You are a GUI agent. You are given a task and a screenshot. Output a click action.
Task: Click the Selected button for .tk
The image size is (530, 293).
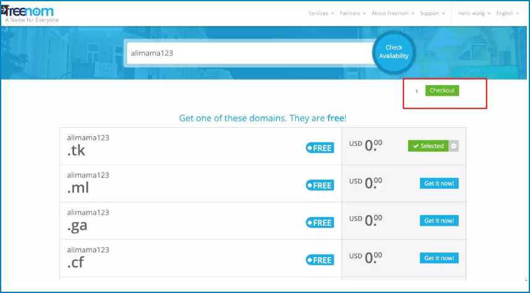pos(428,146)
